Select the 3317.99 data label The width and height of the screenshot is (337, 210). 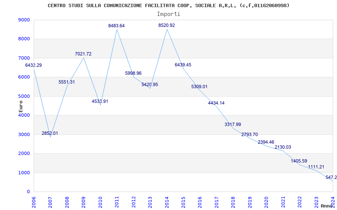pyautogui.click(x=233, y=124)
